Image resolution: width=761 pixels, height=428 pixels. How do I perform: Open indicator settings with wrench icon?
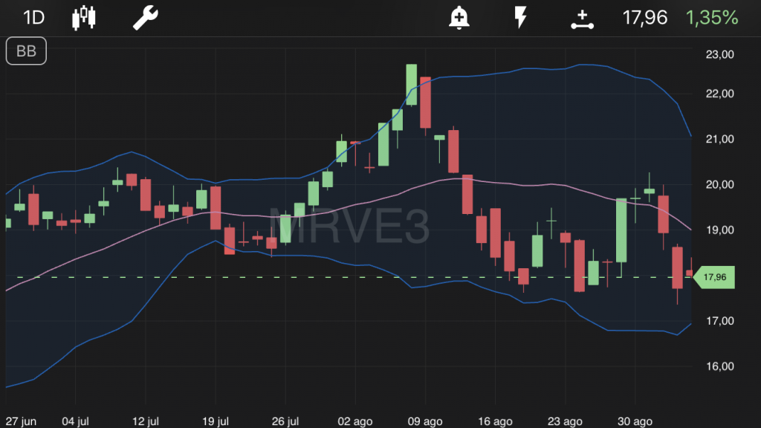coord(146,18)
